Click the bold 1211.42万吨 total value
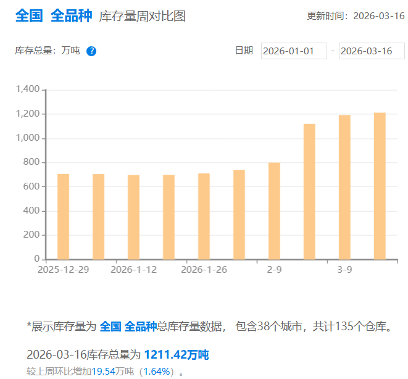The image size is (408, 379). 177,355
